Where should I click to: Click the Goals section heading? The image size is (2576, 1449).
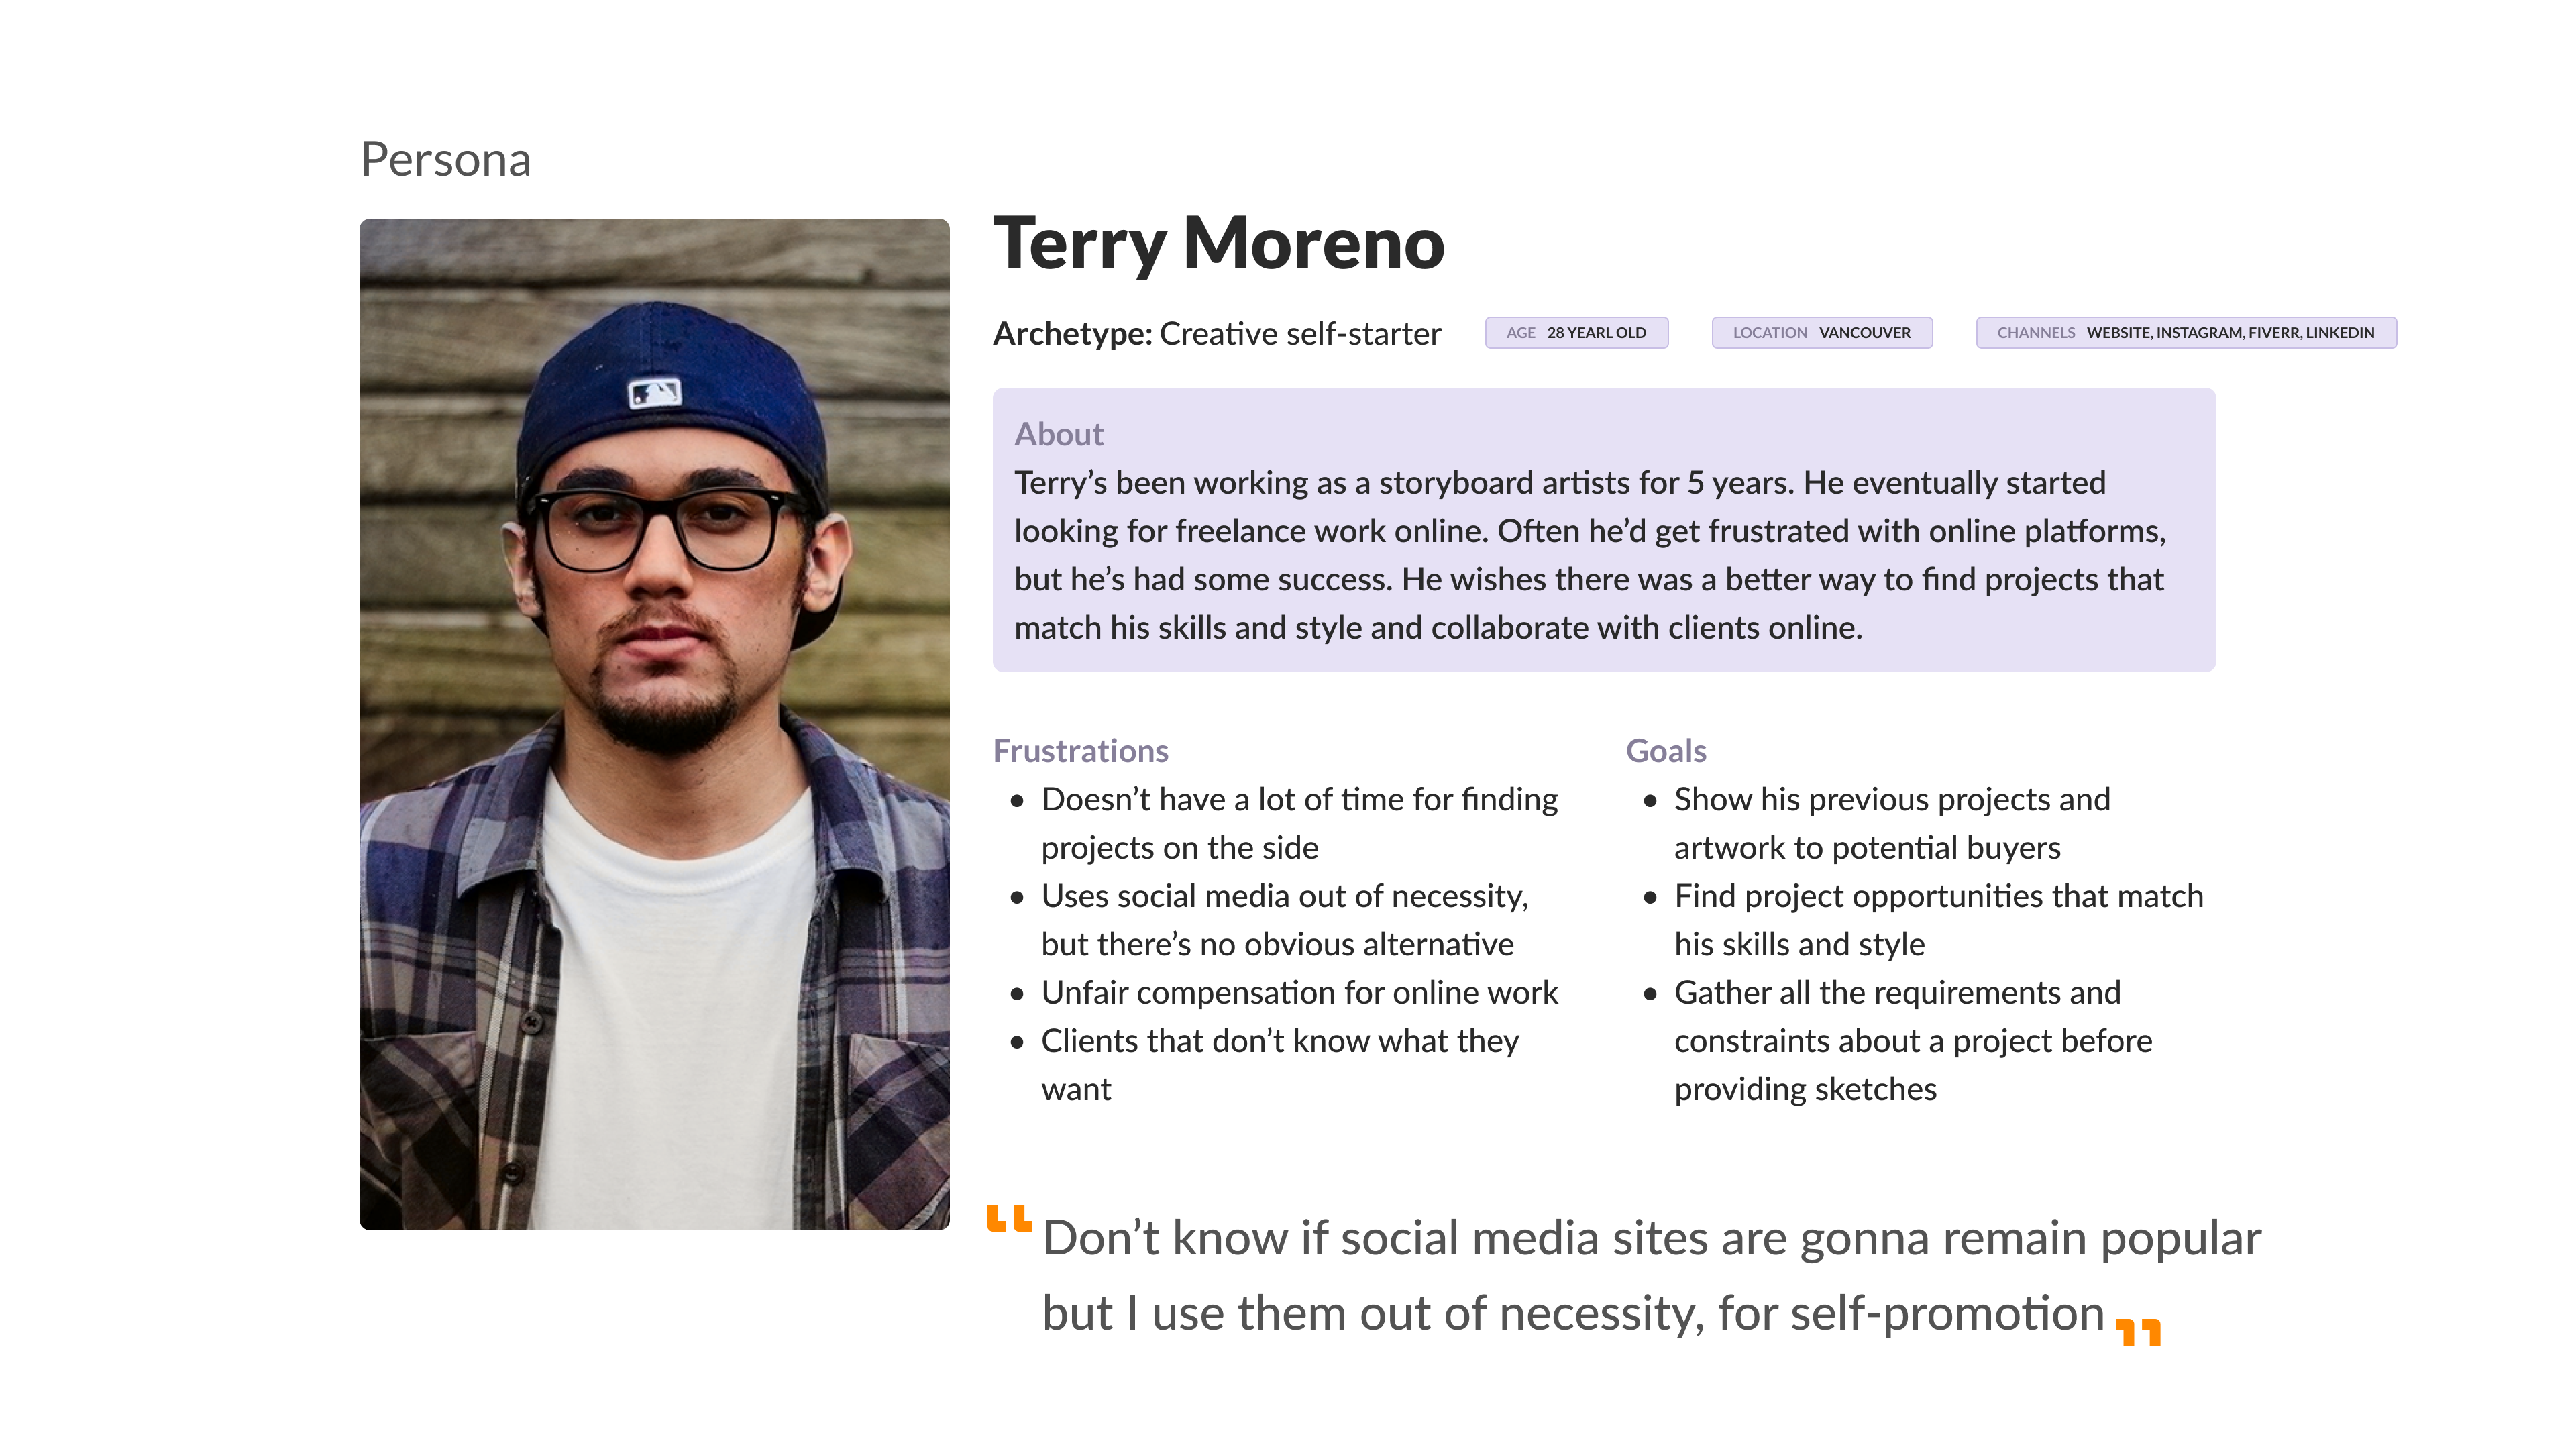pyautogui.click(x=1665, y=751)
